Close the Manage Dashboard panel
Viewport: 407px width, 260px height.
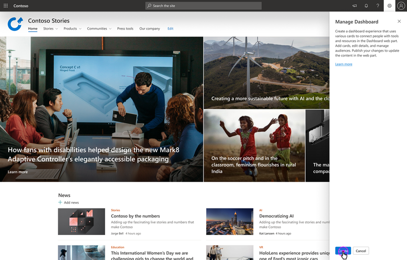399,21
